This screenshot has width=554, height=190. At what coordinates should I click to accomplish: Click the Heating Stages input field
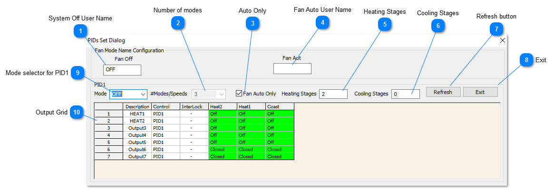coord(333,94)
